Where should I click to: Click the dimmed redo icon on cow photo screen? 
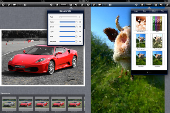[105, 5]
